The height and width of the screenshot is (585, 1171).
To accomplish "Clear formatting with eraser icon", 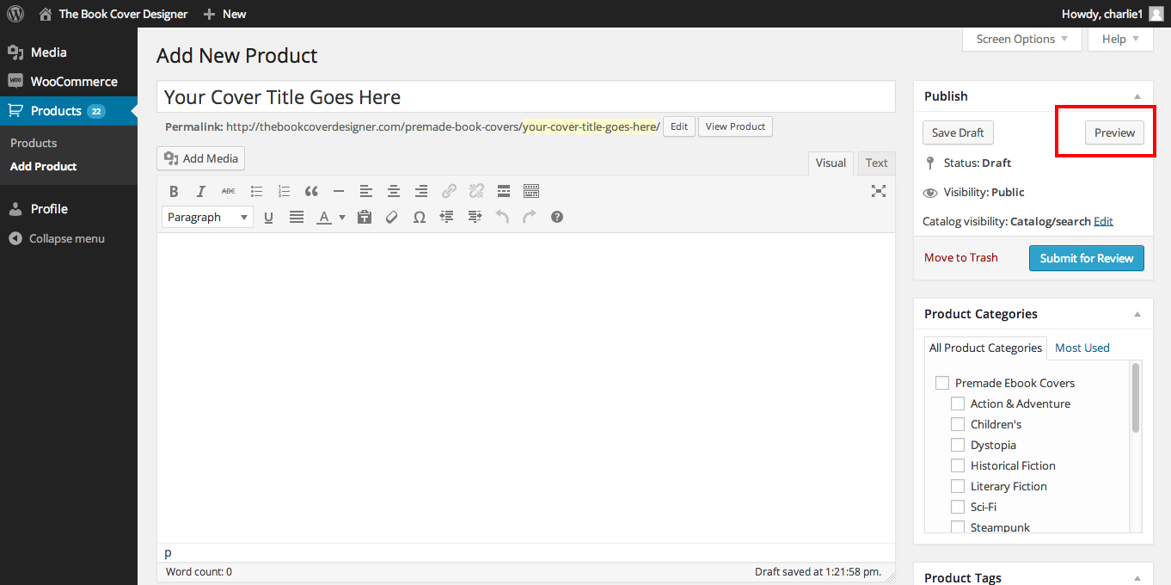I will click(x=392, y=217).
